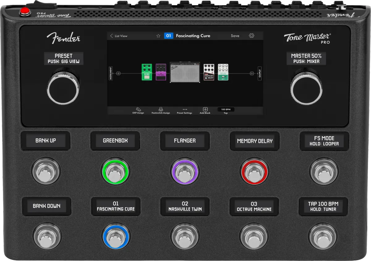
Task: Tap the FS MODE HOLD: LOOPER display
Action: 324,141
